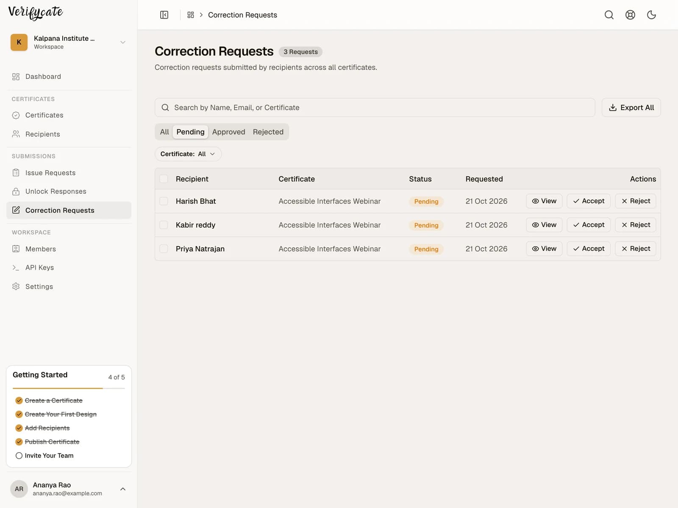Select the Priya Natrajan row checkbox

tap(164, 249)
